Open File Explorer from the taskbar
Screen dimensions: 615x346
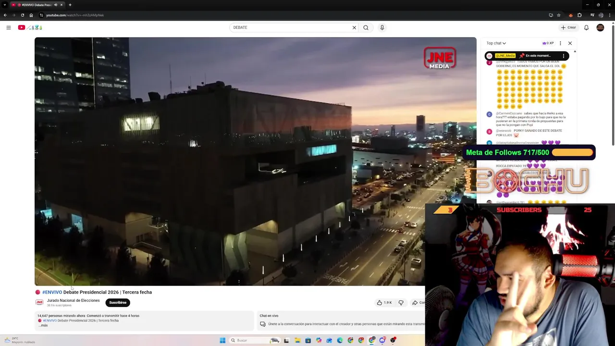tap(297, 340)
